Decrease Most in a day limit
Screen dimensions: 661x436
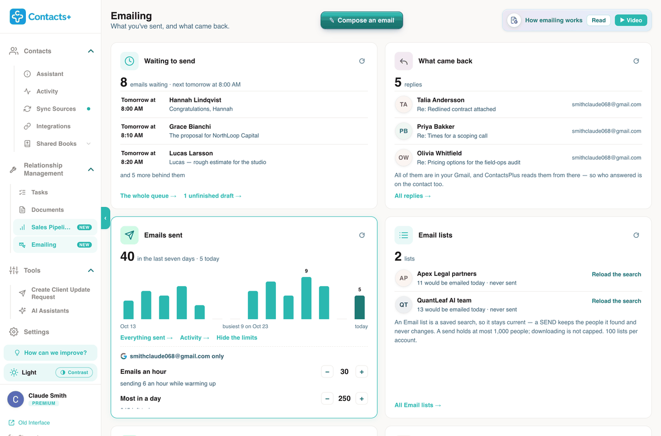click(327, 399)
